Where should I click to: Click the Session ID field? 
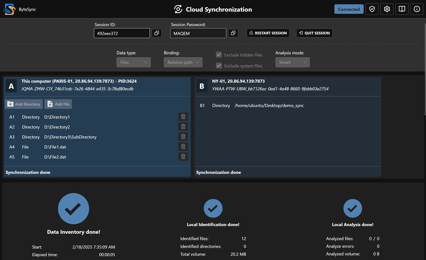122,33
